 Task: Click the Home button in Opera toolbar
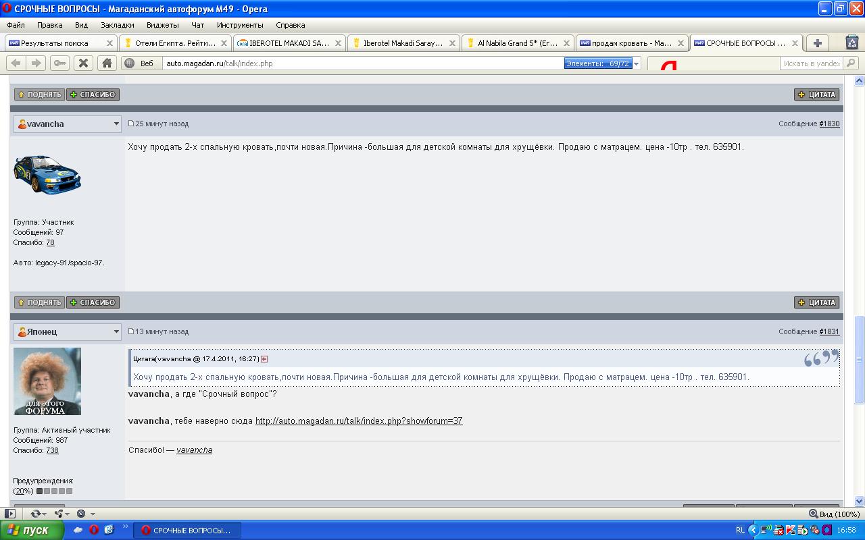click(106, 63)
